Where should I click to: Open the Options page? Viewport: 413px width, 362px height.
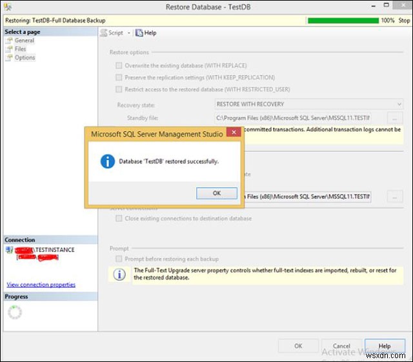[25, 57]
